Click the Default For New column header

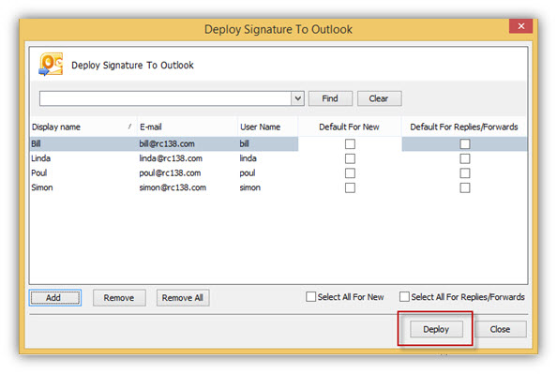[x=350, y=127]
